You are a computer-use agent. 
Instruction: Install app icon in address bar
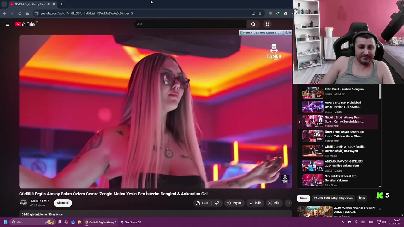(x=253, y=13)
